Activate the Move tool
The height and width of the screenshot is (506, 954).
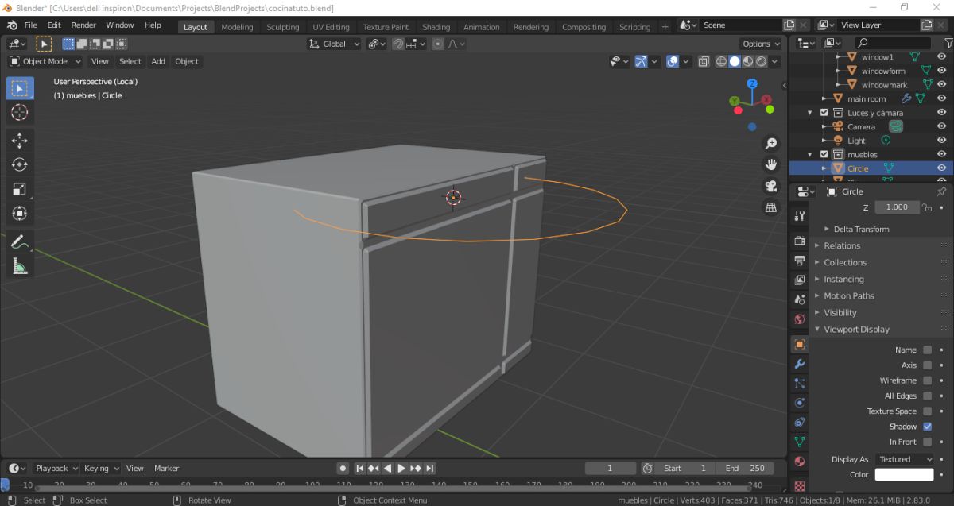(20, 141)
